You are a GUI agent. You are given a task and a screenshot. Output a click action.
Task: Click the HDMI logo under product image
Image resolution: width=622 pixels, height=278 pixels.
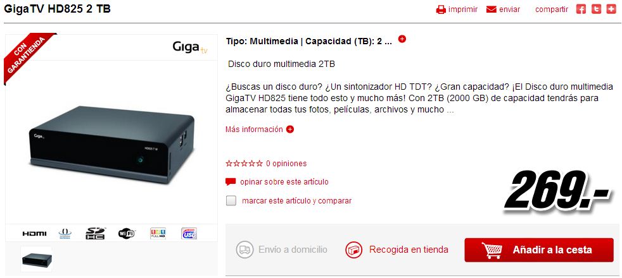coord(34,234)
